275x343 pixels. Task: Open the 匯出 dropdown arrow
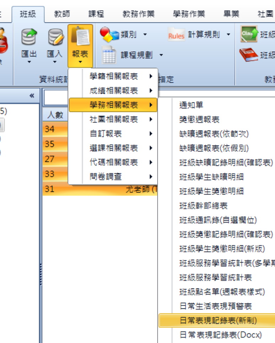coord(29,62)
